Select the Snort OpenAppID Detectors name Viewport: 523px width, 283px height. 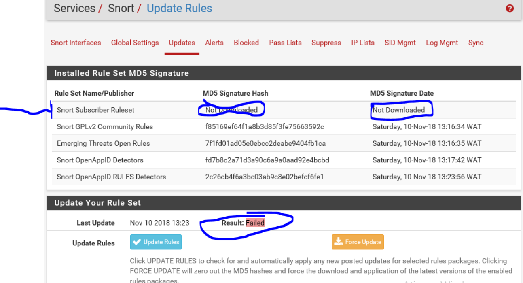pyautogui.click(x=100, y=160)
